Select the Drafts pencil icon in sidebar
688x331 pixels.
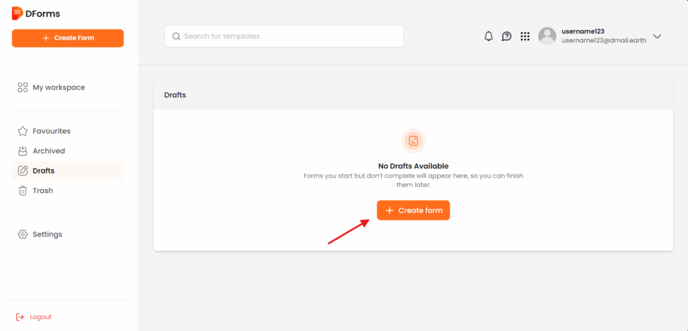[x=23, y=171]
